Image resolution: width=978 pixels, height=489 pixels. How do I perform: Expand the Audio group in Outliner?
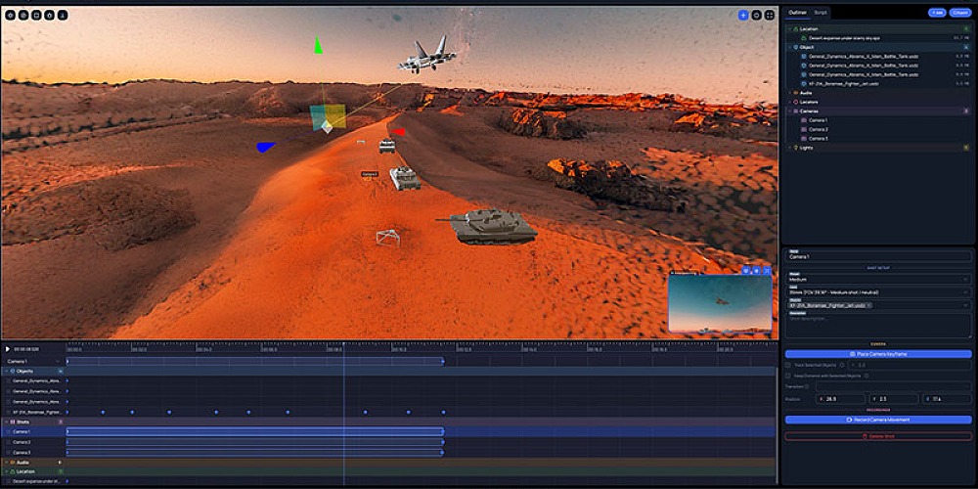point(788,93)
